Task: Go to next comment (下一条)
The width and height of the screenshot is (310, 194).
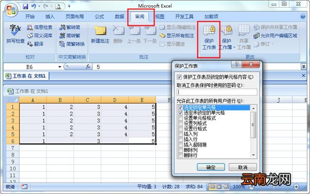Action: (x=150, y=35)
